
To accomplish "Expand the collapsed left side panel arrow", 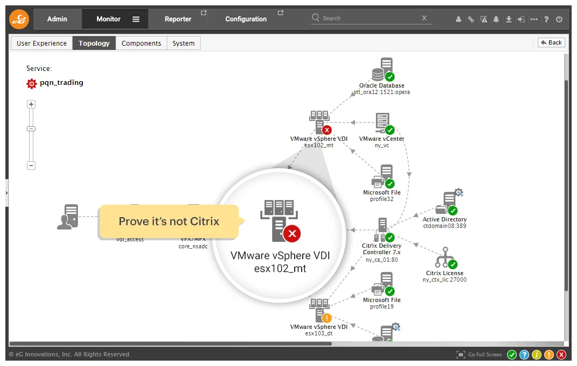I will [6, 193].
